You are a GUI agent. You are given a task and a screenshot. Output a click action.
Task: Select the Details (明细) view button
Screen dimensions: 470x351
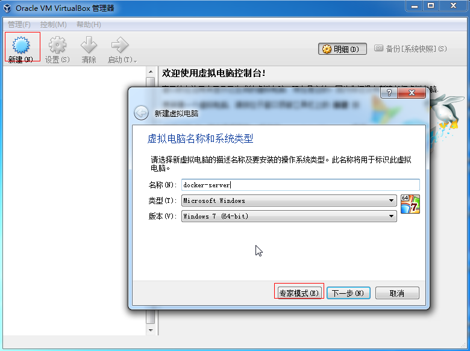(x=342, y=49)
